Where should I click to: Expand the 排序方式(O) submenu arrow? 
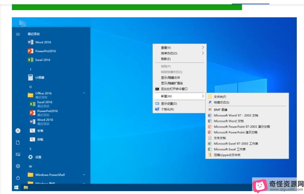pyautogui.click(x=203, y=53)
